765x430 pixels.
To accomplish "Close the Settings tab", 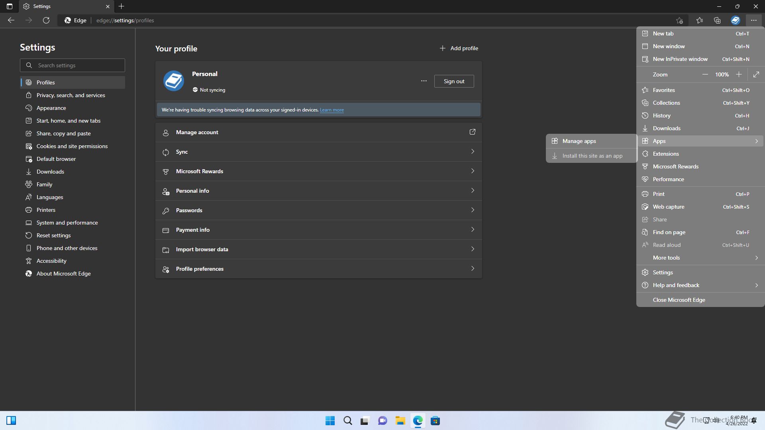I will [x=108, y=6].
